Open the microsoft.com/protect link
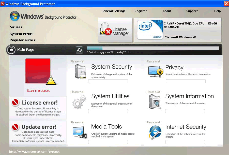The height and width of the screenshot is (155, 229). pyautogui.click(x=34, y=151)
